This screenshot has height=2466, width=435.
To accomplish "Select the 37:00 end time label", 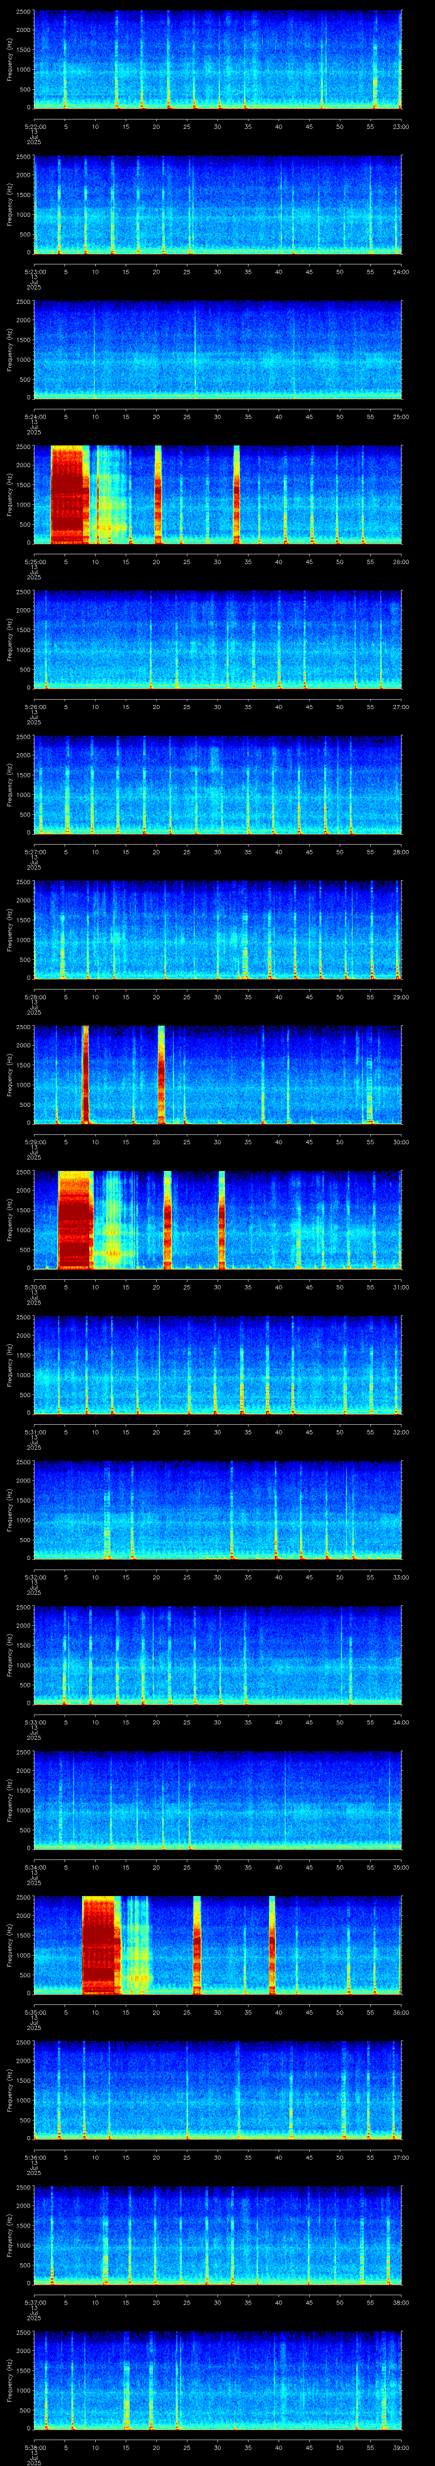I will [x=401, y=2158].
